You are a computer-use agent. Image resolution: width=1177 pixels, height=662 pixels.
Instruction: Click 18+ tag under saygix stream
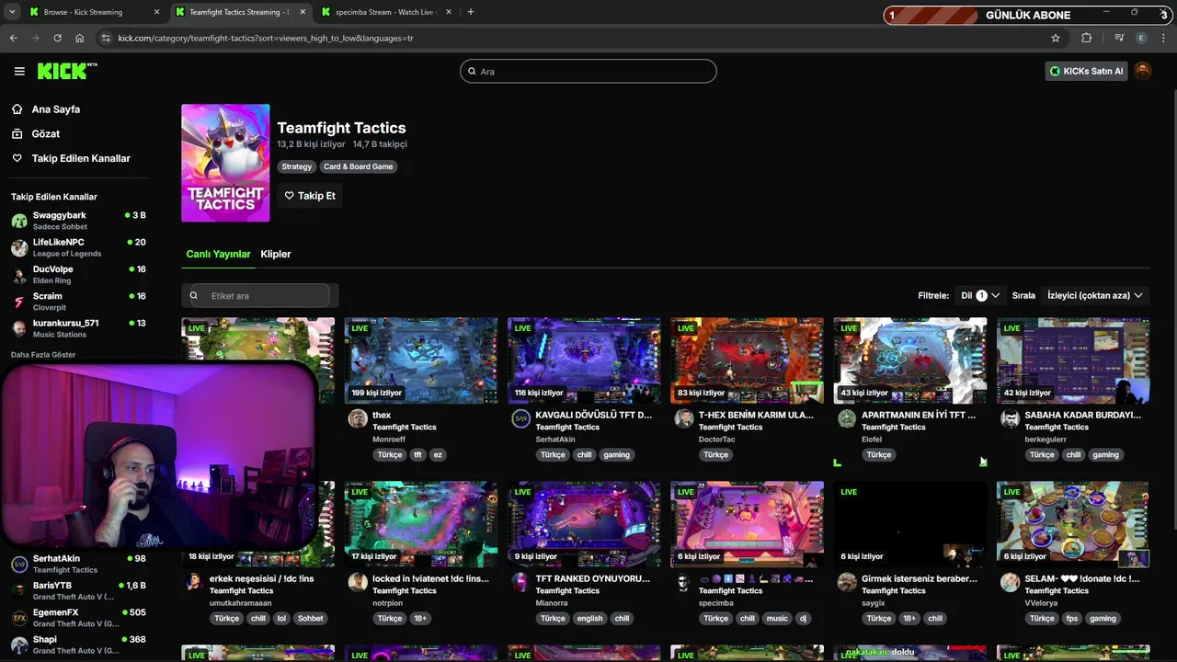click(908, 618)
